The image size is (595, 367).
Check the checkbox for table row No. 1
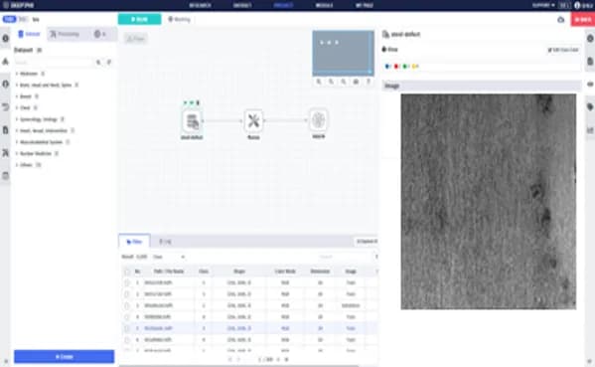[127, 282]
